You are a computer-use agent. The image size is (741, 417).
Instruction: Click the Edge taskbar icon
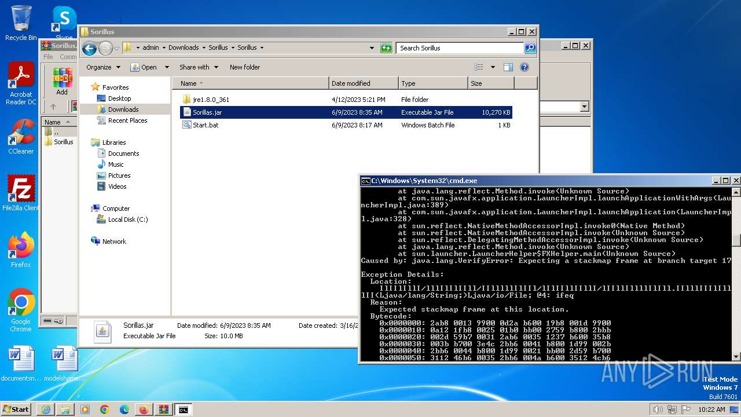tap(124, 409)
